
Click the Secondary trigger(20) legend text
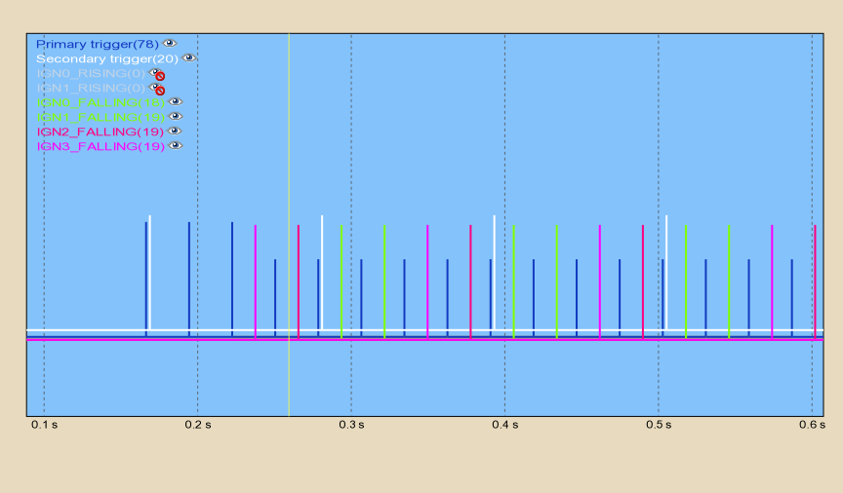pyautogui.click(x=106, y=58)
